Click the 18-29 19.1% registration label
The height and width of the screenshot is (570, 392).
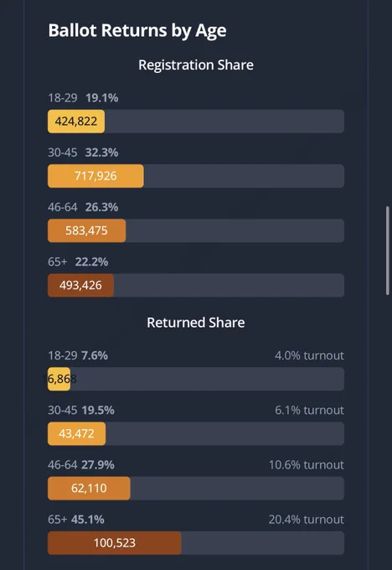pos(83,98)
